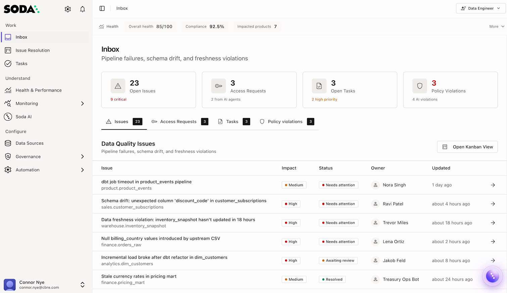Click the Status column header

point(326,168)
